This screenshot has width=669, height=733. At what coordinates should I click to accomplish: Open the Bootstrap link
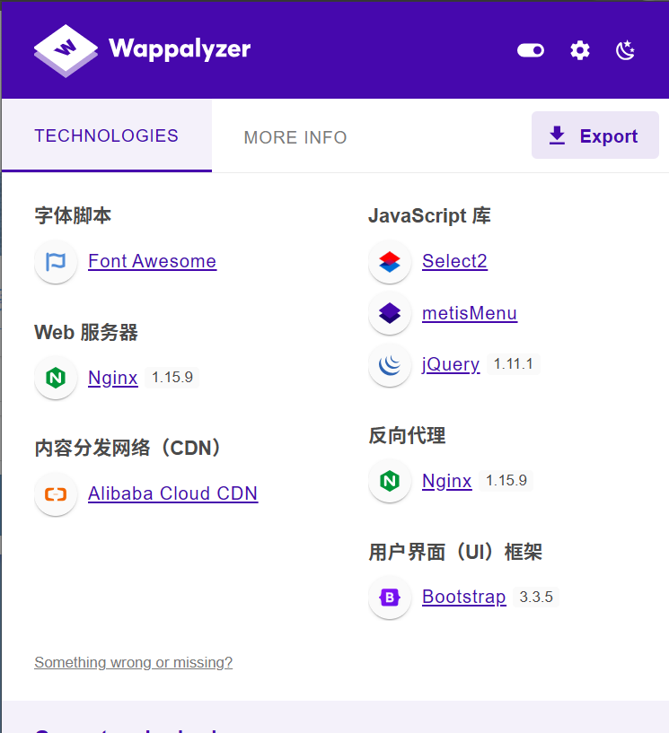click(x=463, y=597)
